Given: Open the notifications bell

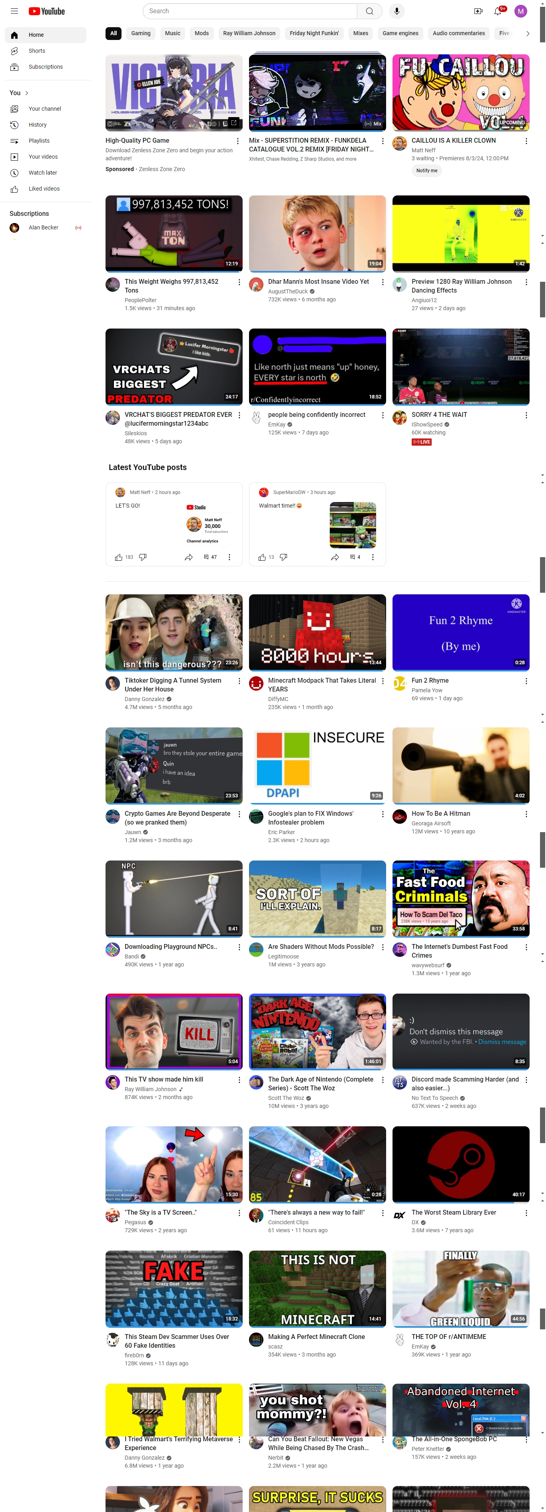Looking at the screenshot, I should click(498, 11).
